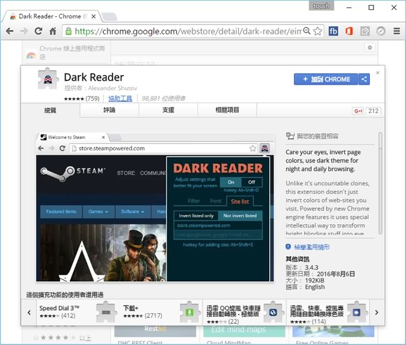Click the Dark Reader puzzle-piece logo
This screenshot has height=345, width=406.
(x=48, y=79)
